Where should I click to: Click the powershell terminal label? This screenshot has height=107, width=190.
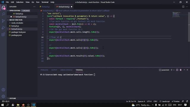pos(164,70)
